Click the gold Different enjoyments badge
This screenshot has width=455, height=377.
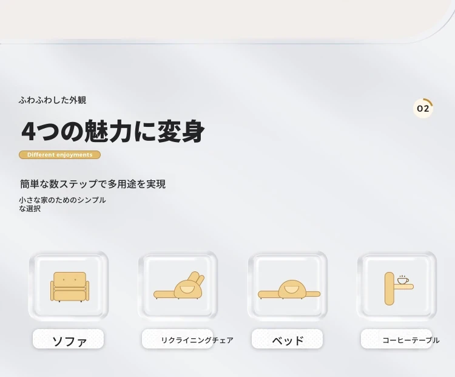coord(59,155)
